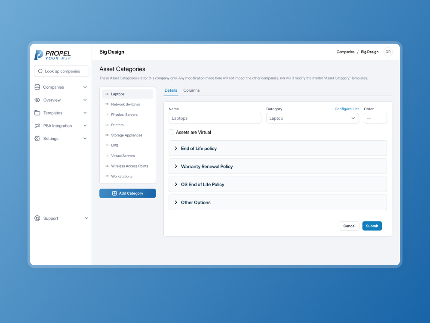Grab the drag handle beside Workstations

[x=107, y=176]
